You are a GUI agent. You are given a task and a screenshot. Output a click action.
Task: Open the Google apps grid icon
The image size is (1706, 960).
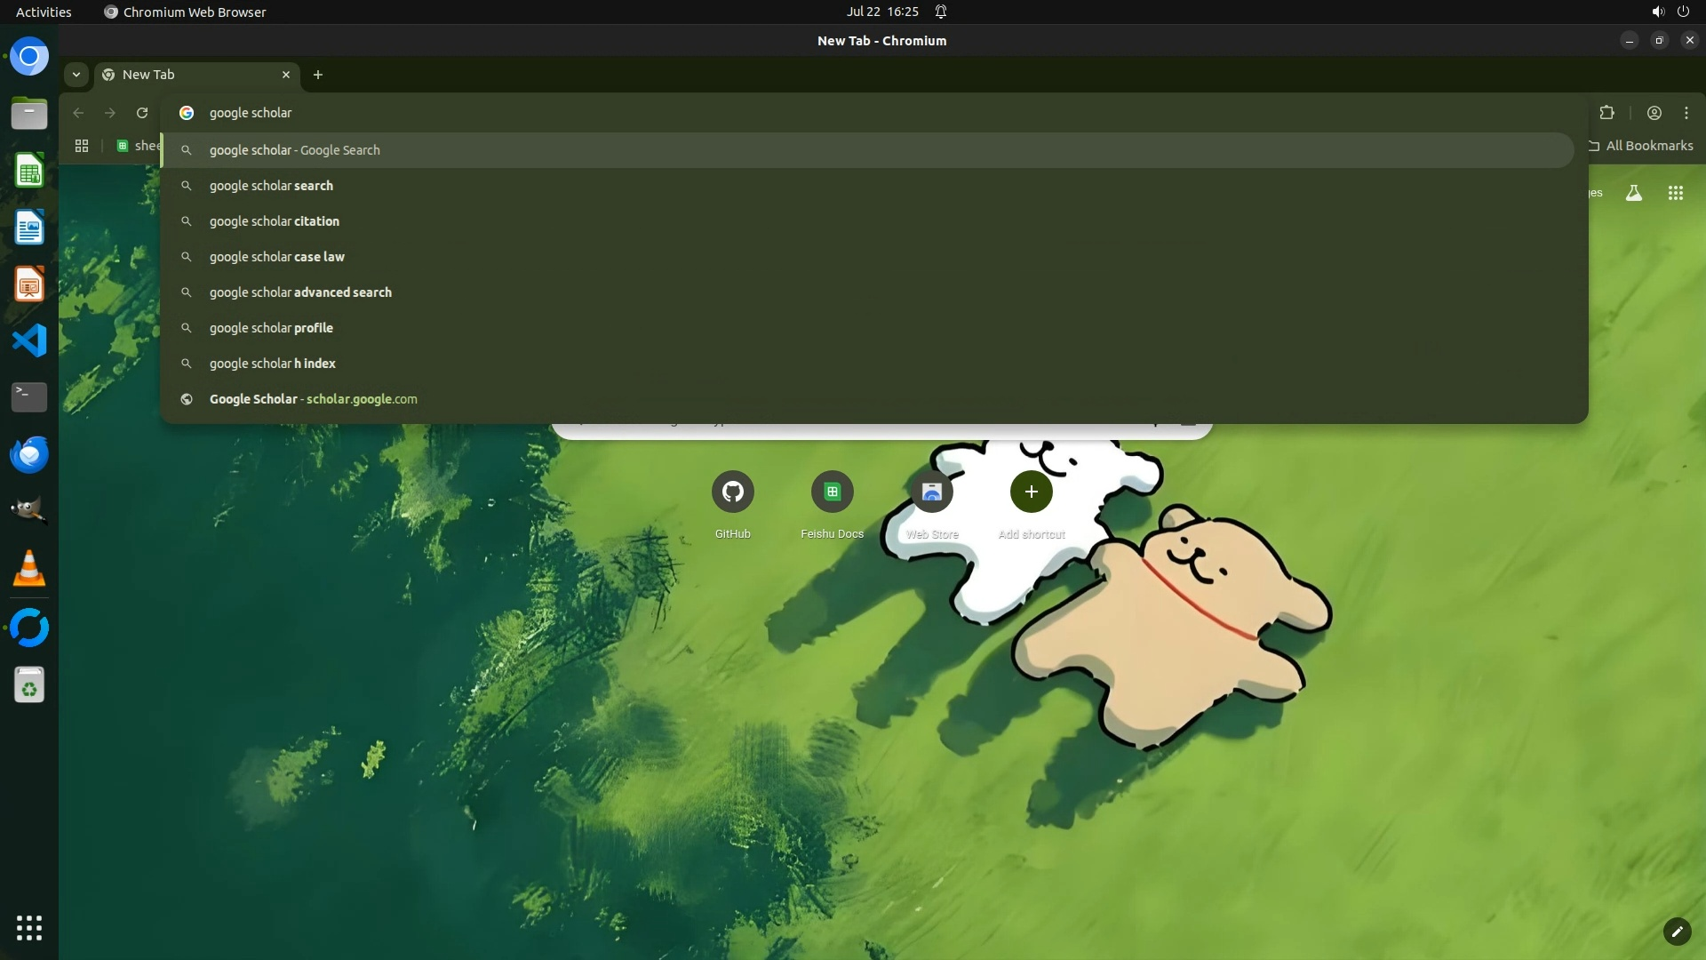tap(1675, 193)
